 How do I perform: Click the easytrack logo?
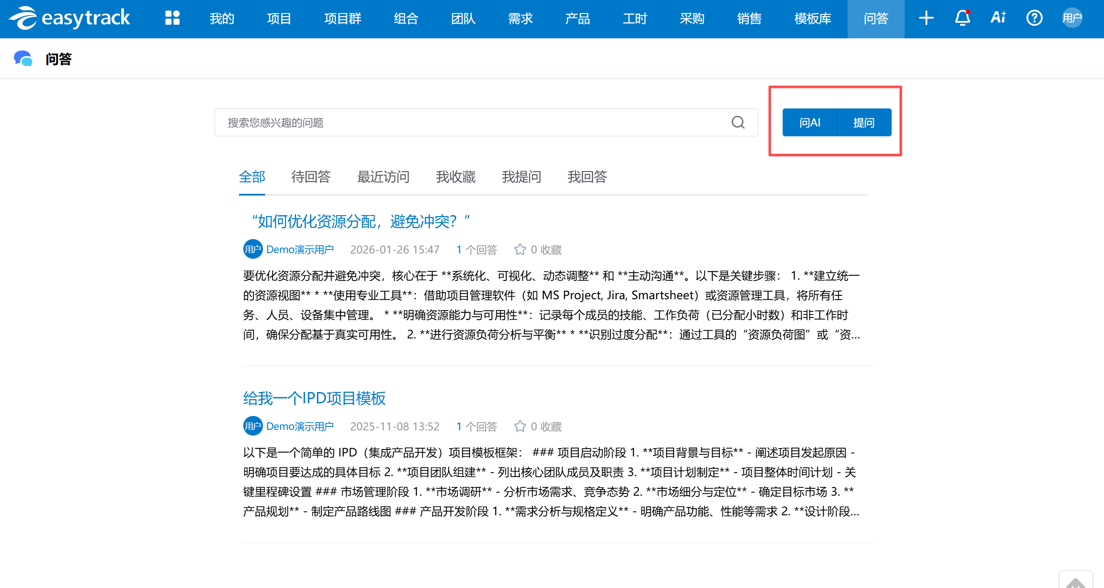[x=70, y=18]
